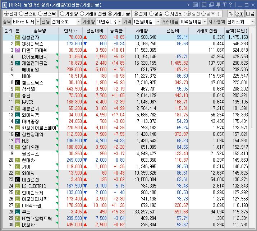The image size is (257, 231).
Task: Click the teal 신 badge on 본느 row
Action: [18, 212]
